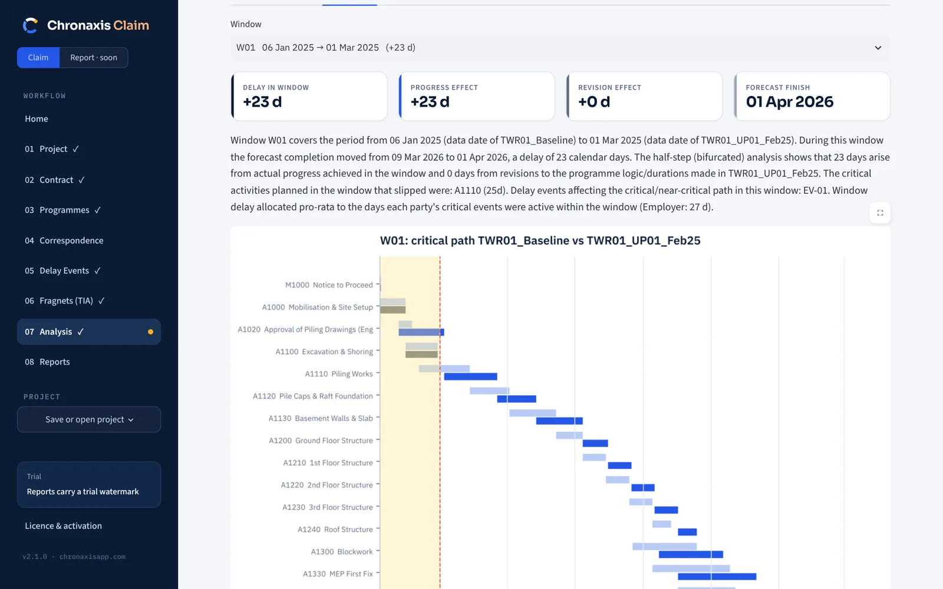943x589 pixels.
Task: Open the 03 Programmes step
Action: tap(89, 210)
